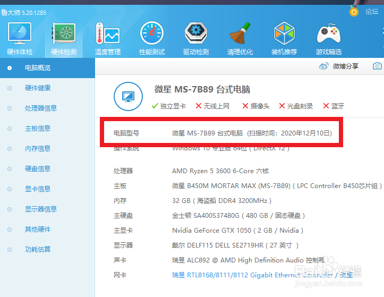The image size is (384, 297).
Task: Click AMD Ryzen 5 3600 processor value
Action: click(x=220, y=171)
